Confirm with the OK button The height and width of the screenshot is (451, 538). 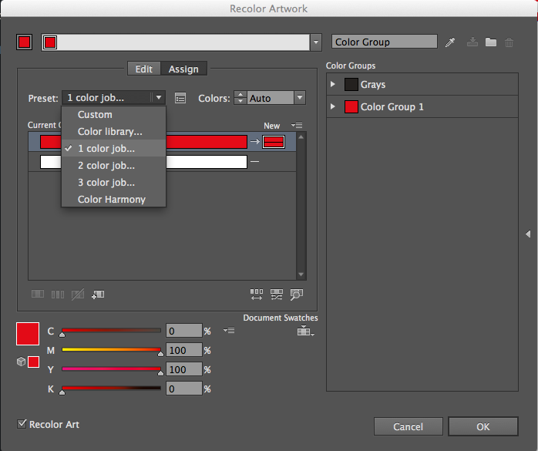(x=483, y=426)
